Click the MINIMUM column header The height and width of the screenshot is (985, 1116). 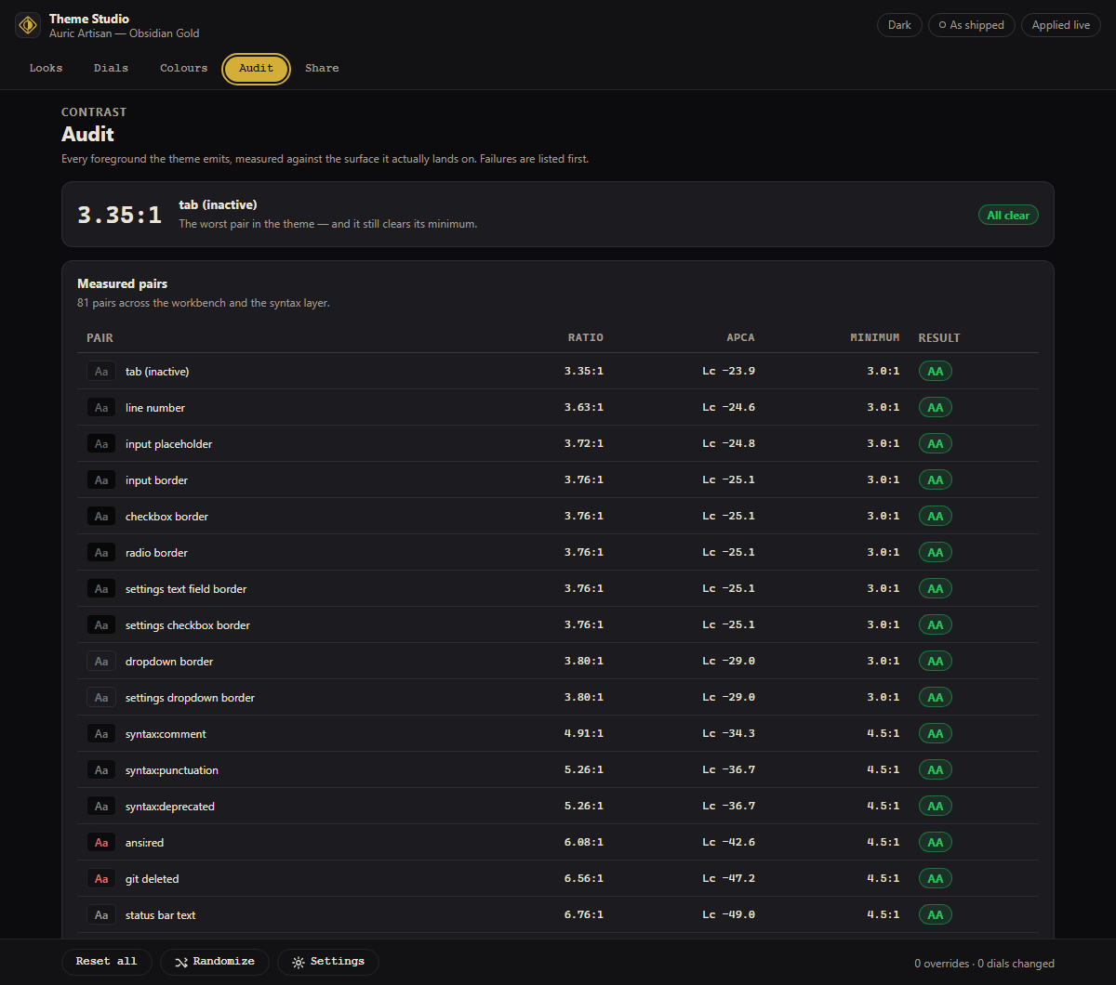[x=875, y=337]
